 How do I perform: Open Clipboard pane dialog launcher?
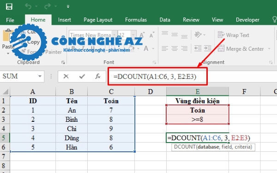click(63, 62)
